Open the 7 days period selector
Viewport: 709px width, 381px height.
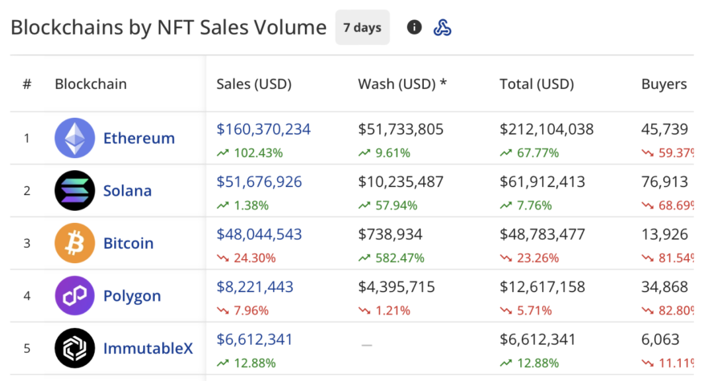(x=362, y=27)
